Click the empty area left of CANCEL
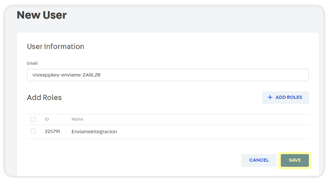 pyautogui.click(x=138, y=160)
